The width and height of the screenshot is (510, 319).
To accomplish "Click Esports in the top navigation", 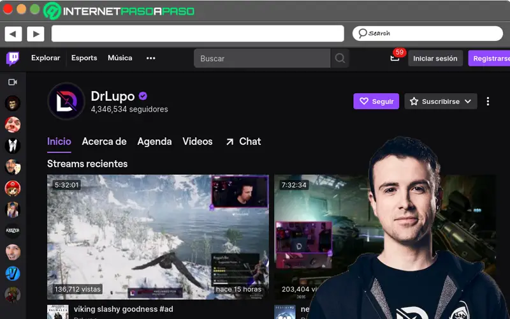I will (84, 58).
